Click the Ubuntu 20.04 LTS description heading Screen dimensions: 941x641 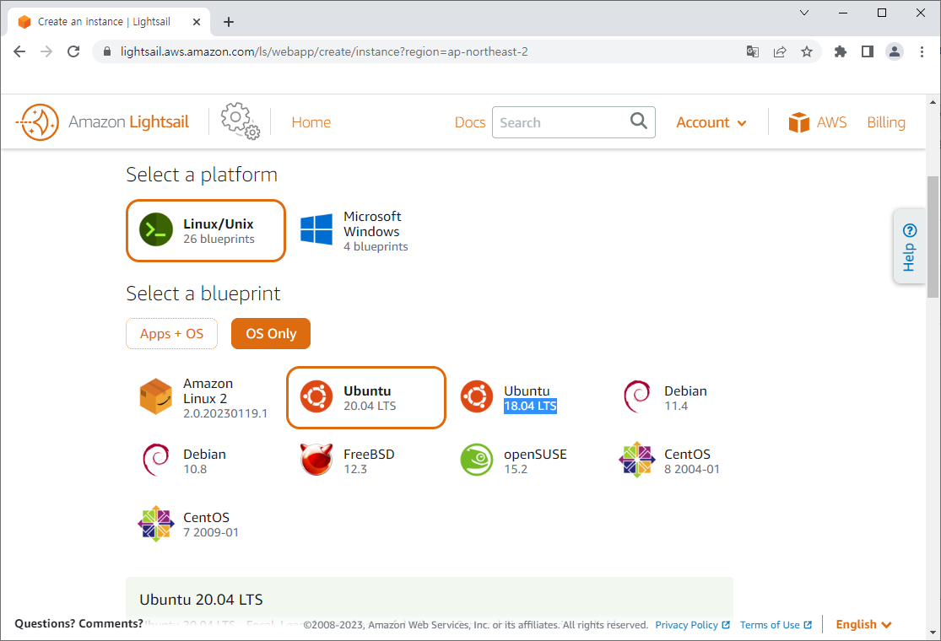[x=201, y=600]
